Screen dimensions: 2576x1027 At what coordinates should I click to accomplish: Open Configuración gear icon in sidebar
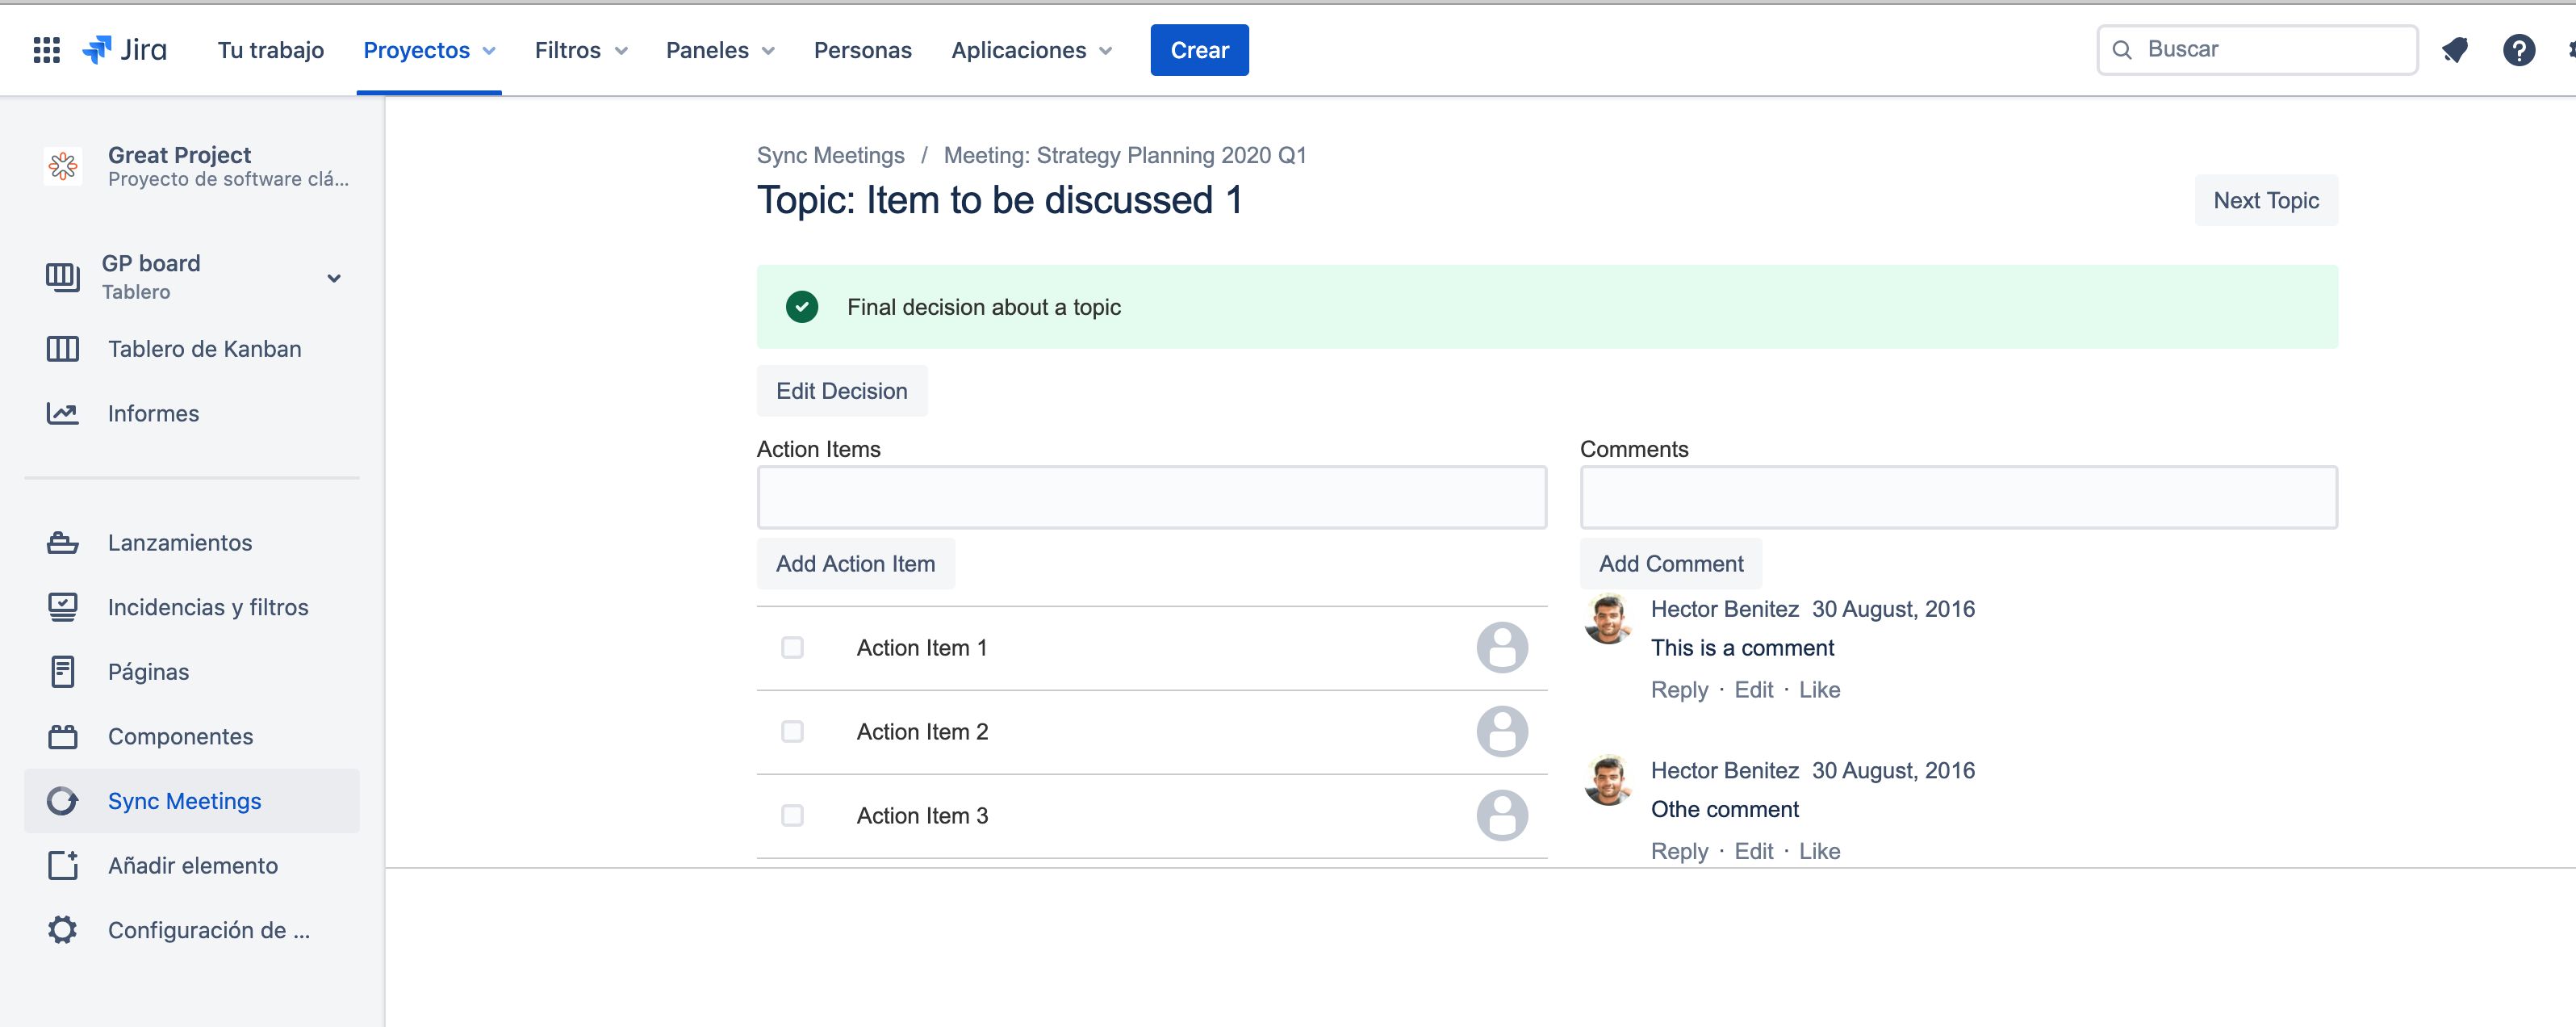[x=62, y=930]
